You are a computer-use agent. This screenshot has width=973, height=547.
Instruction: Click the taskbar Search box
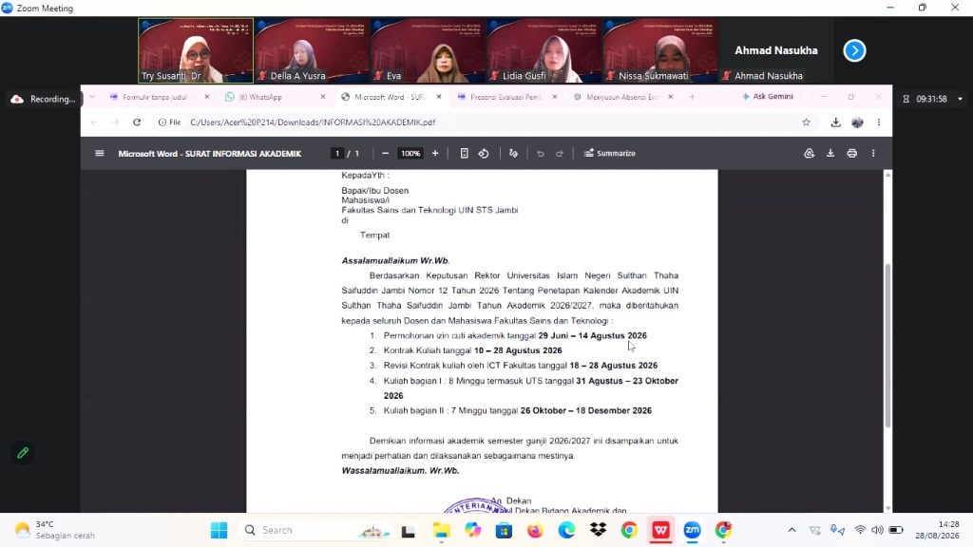[314, 530]
